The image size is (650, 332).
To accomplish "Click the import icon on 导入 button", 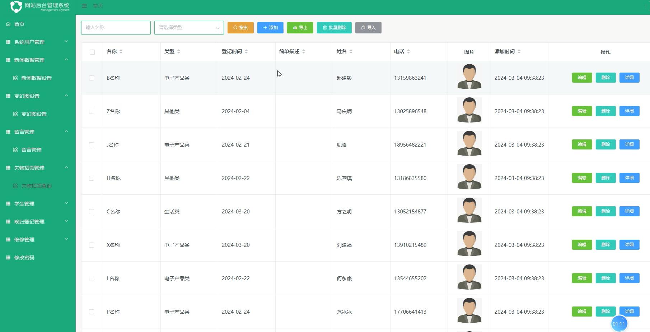I will [363, 27].
